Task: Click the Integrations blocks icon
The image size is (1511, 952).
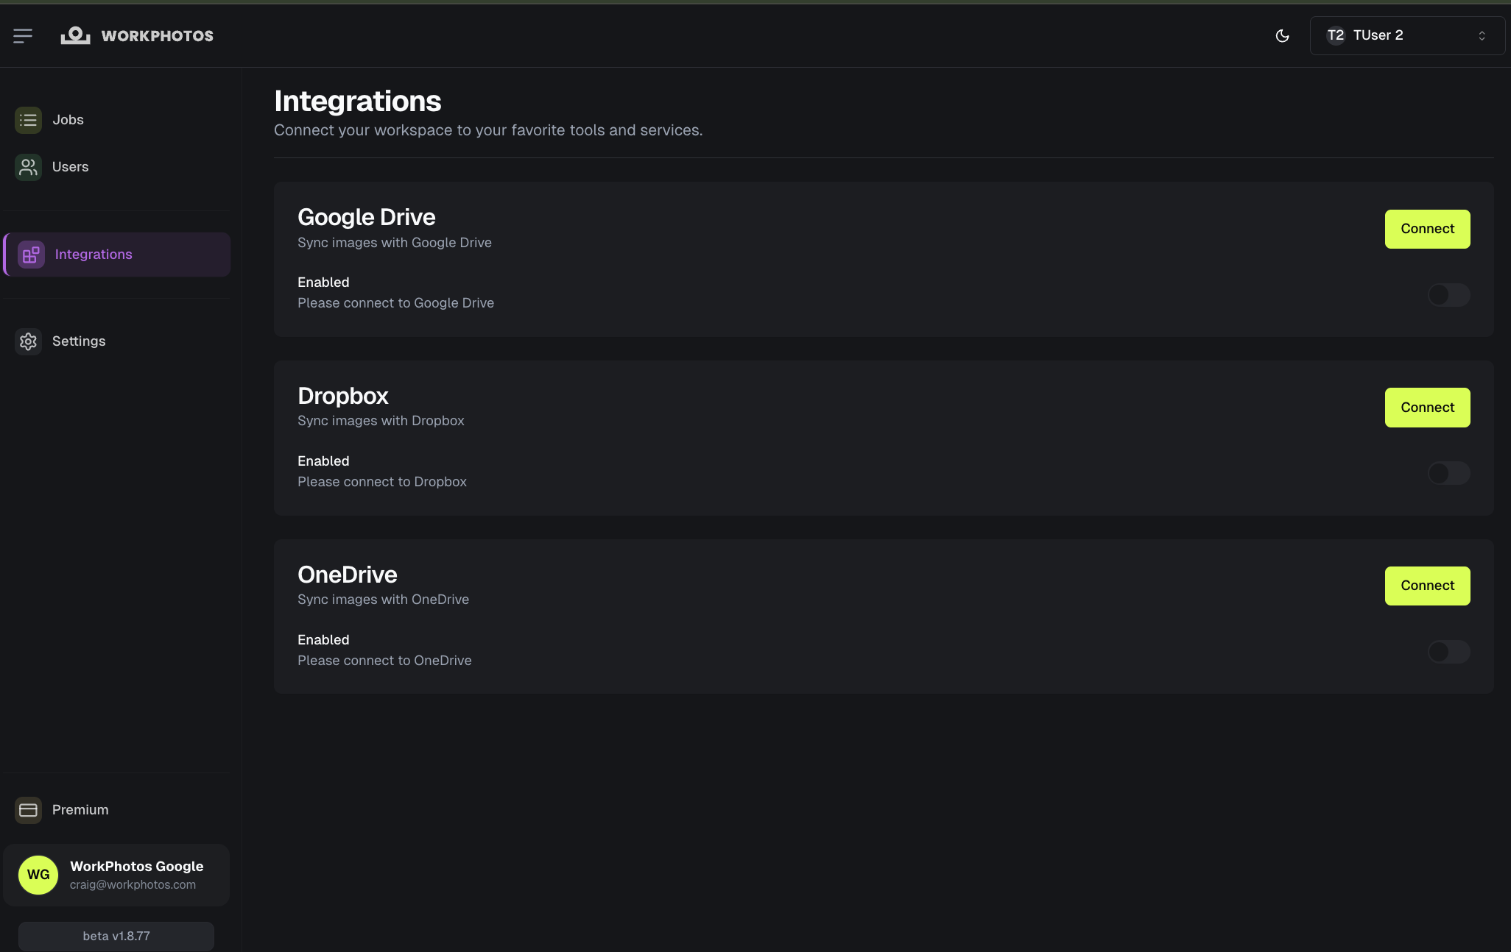Action: click(31, 255)
